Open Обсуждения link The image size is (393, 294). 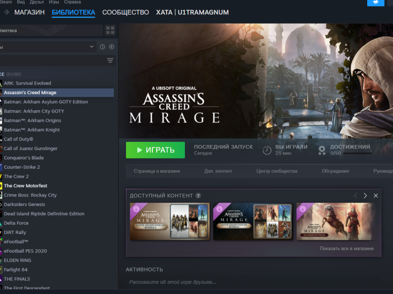[335, 171]
